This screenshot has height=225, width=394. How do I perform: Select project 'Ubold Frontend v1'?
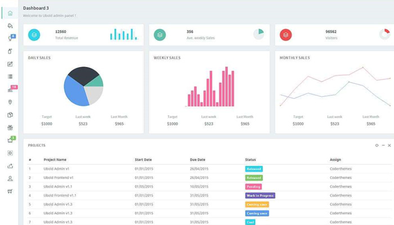tap(59, 178)
